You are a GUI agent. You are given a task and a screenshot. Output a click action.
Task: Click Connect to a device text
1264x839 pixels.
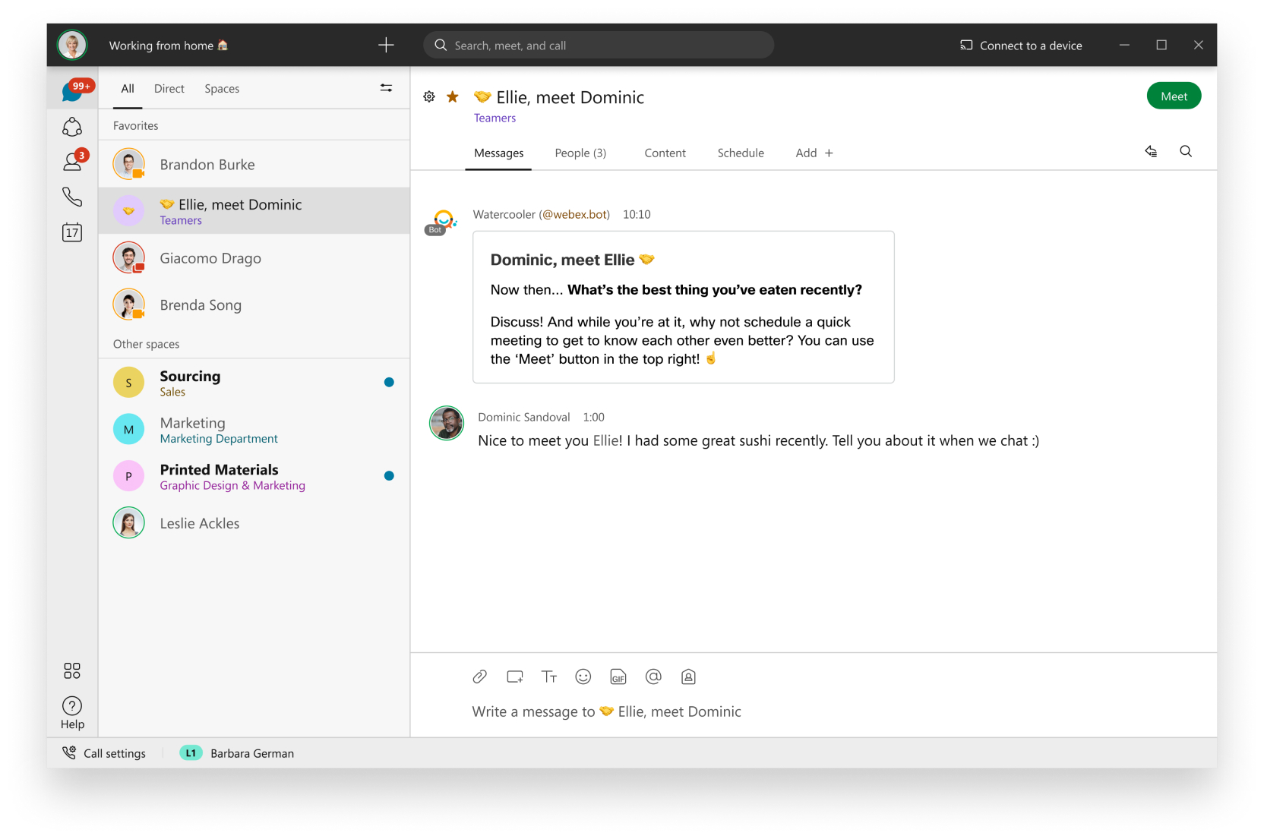coord(1031,46)
